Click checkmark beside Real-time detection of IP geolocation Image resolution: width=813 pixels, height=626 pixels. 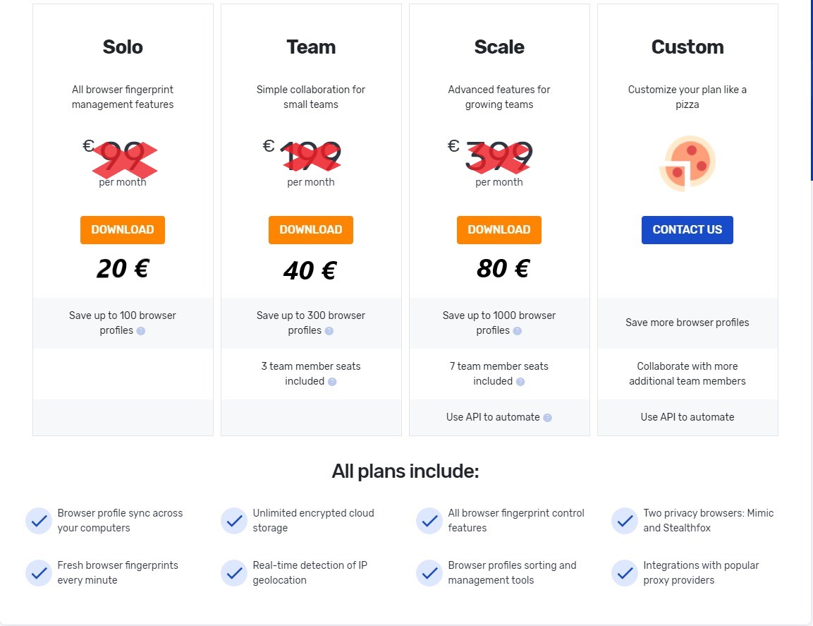[x=234, y=573]
